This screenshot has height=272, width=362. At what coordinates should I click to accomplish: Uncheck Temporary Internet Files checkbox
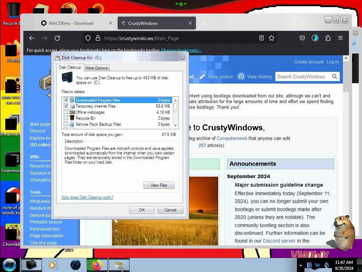66,106
